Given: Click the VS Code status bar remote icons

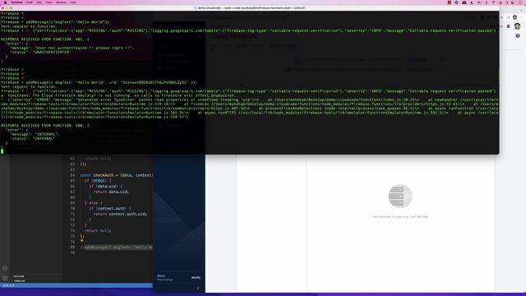Looking at the screenshot, I should [9, 285].
